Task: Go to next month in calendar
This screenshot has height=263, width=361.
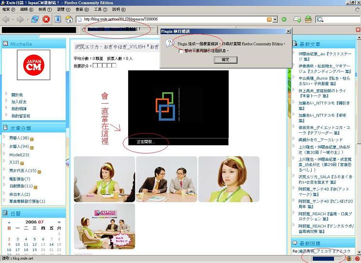Action: (59, 222)
